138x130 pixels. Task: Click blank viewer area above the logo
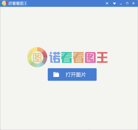coord(69,27)
